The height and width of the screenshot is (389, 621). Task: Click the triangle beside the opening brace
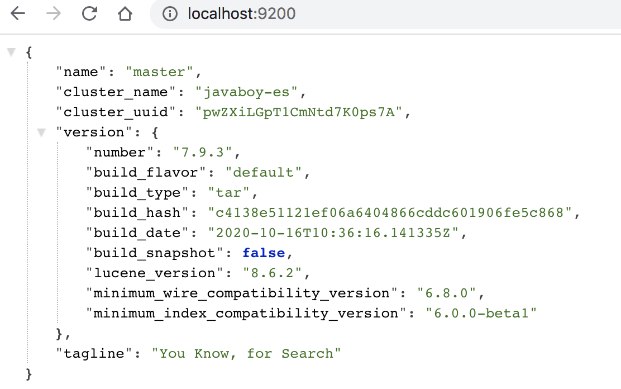point(11,51)
